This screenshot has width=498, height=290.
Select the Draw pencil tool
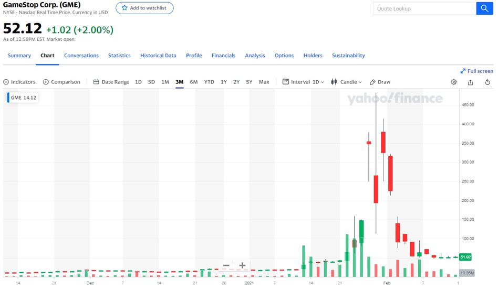(380, 82)
